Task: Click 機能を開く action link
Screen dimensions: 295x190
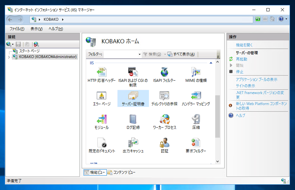Action: tap(244, 45)
